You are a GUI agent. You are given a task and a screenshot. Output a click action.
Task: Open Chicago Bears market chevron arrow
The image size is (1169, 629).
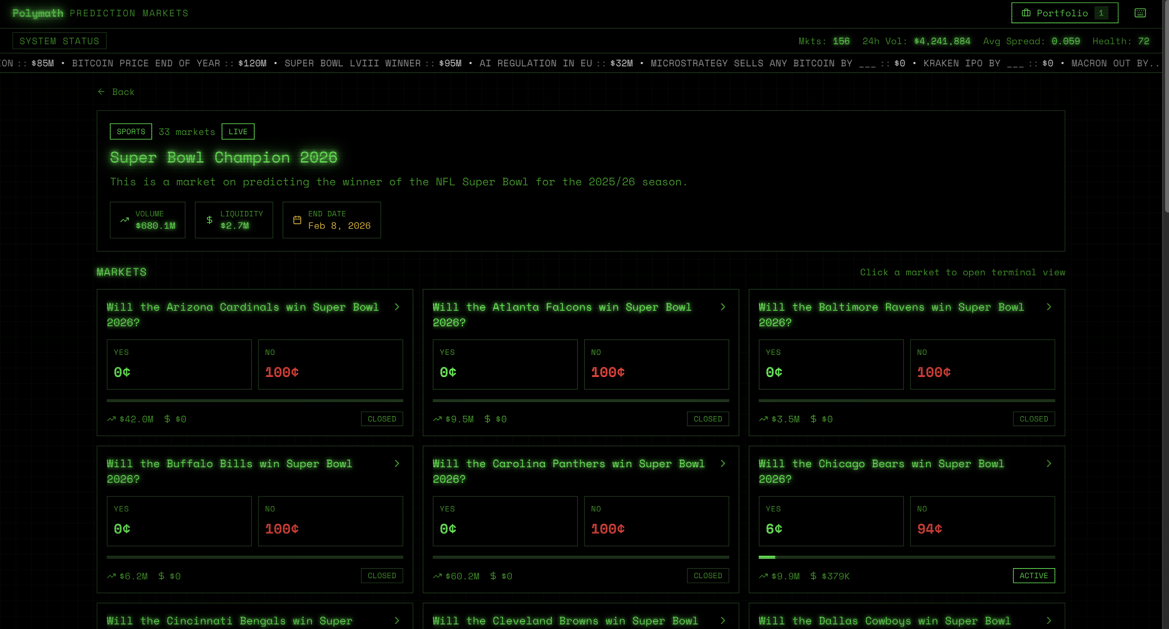click(x=1049, y=463)
